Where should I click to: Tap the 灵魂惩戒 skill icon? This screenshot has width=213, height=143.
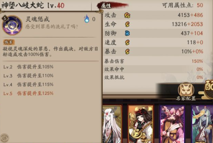pyautogui.click(x=12, y=25)
